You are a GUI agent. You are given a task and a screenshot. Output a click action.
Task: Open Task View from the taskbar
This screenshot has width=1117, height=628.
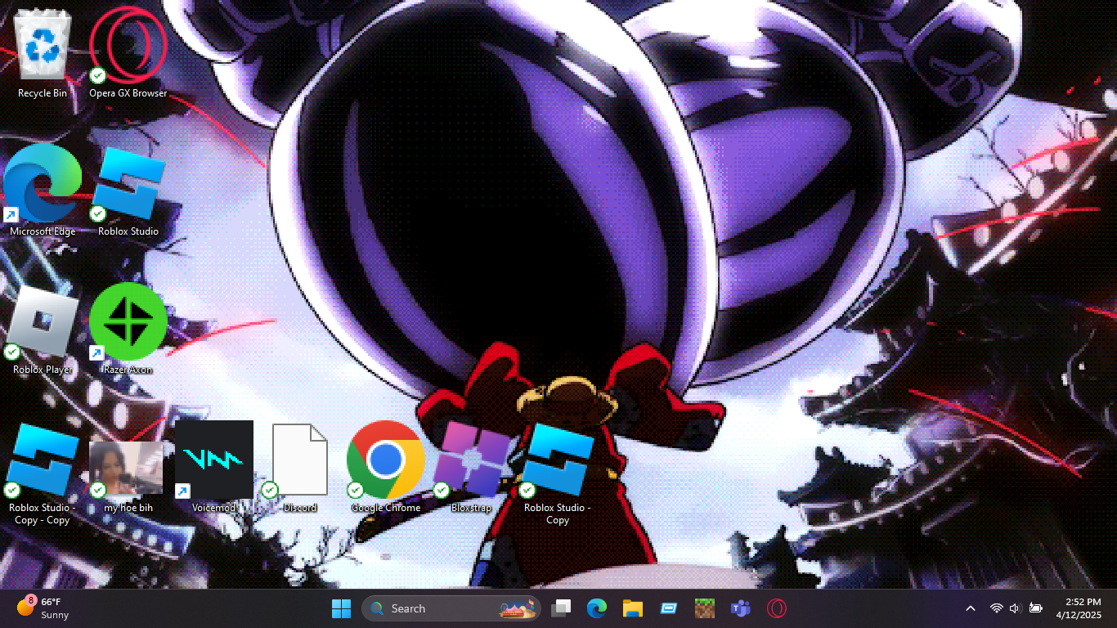[561, 608]
